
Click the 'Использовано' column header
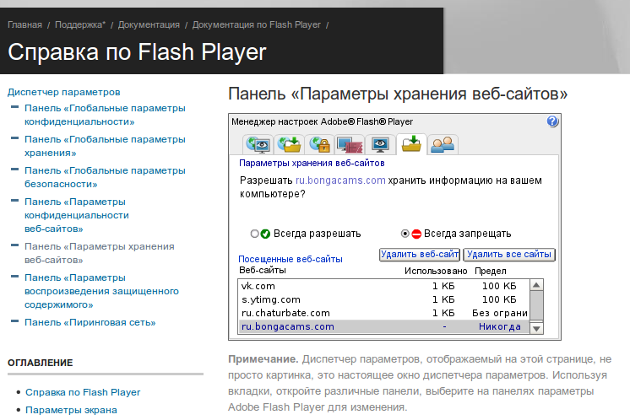point(436,272)
